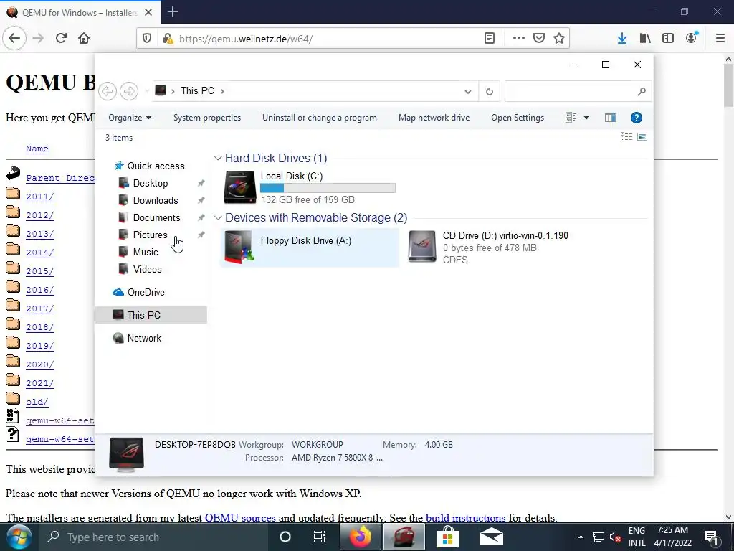Open notification center icon
The height and width of the screenshot is (551, 734).
(710, 537)
